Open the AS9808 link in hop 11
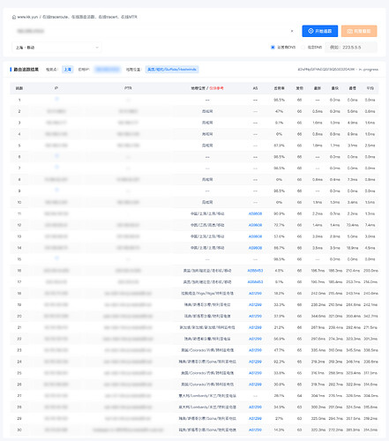 click(255, 213)
